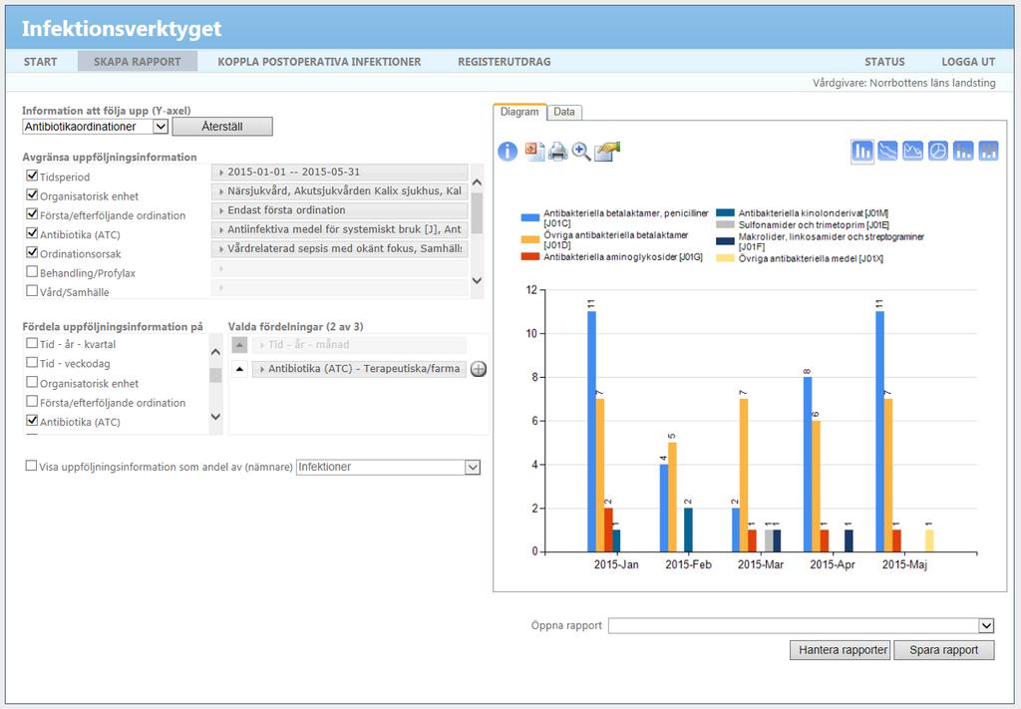1021x709 pixels.
Task: Open the Infektioner denominator dropdown
Action: tap(389, 467)
